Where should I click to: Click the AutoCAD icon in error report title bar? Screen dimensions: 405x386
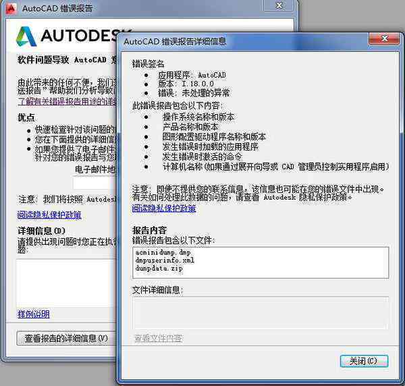(11, 8)
